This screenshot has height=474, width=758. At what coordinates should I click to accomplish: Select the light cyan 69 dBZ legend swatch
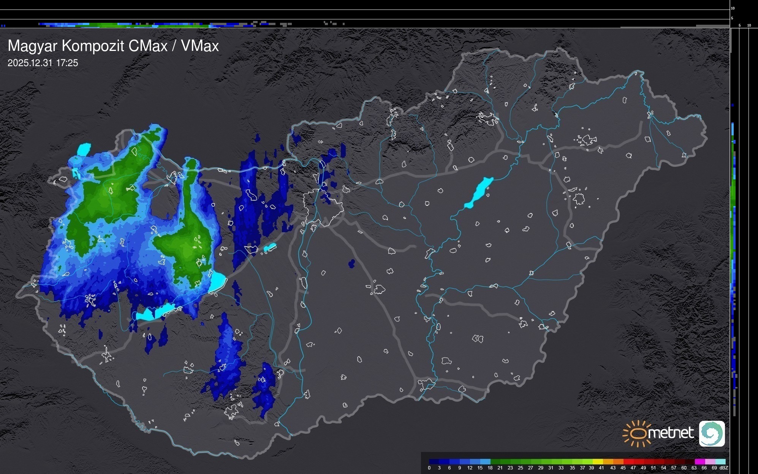pos(720,461)
